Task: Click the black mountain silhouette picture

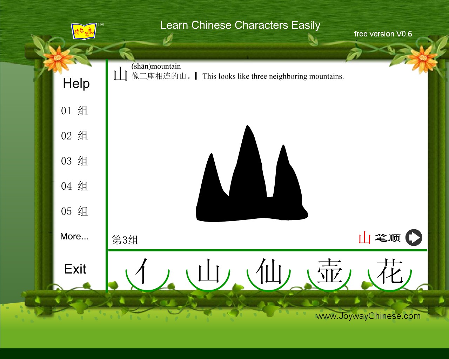Action: coord(252,174)
